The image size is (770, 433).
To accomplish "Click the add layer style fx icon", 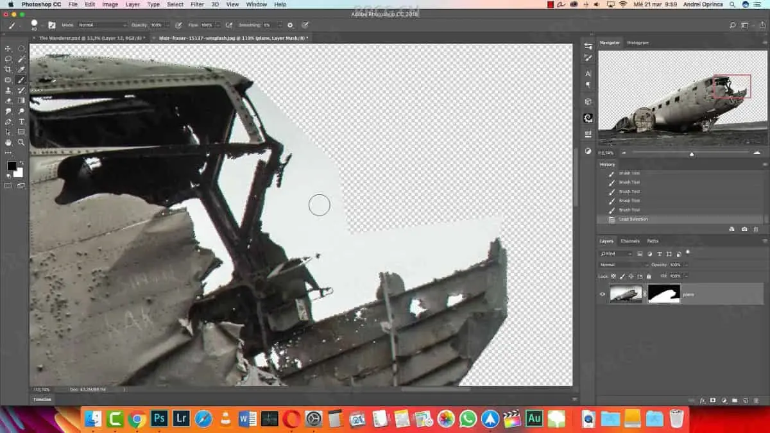I will coord(703,400).
